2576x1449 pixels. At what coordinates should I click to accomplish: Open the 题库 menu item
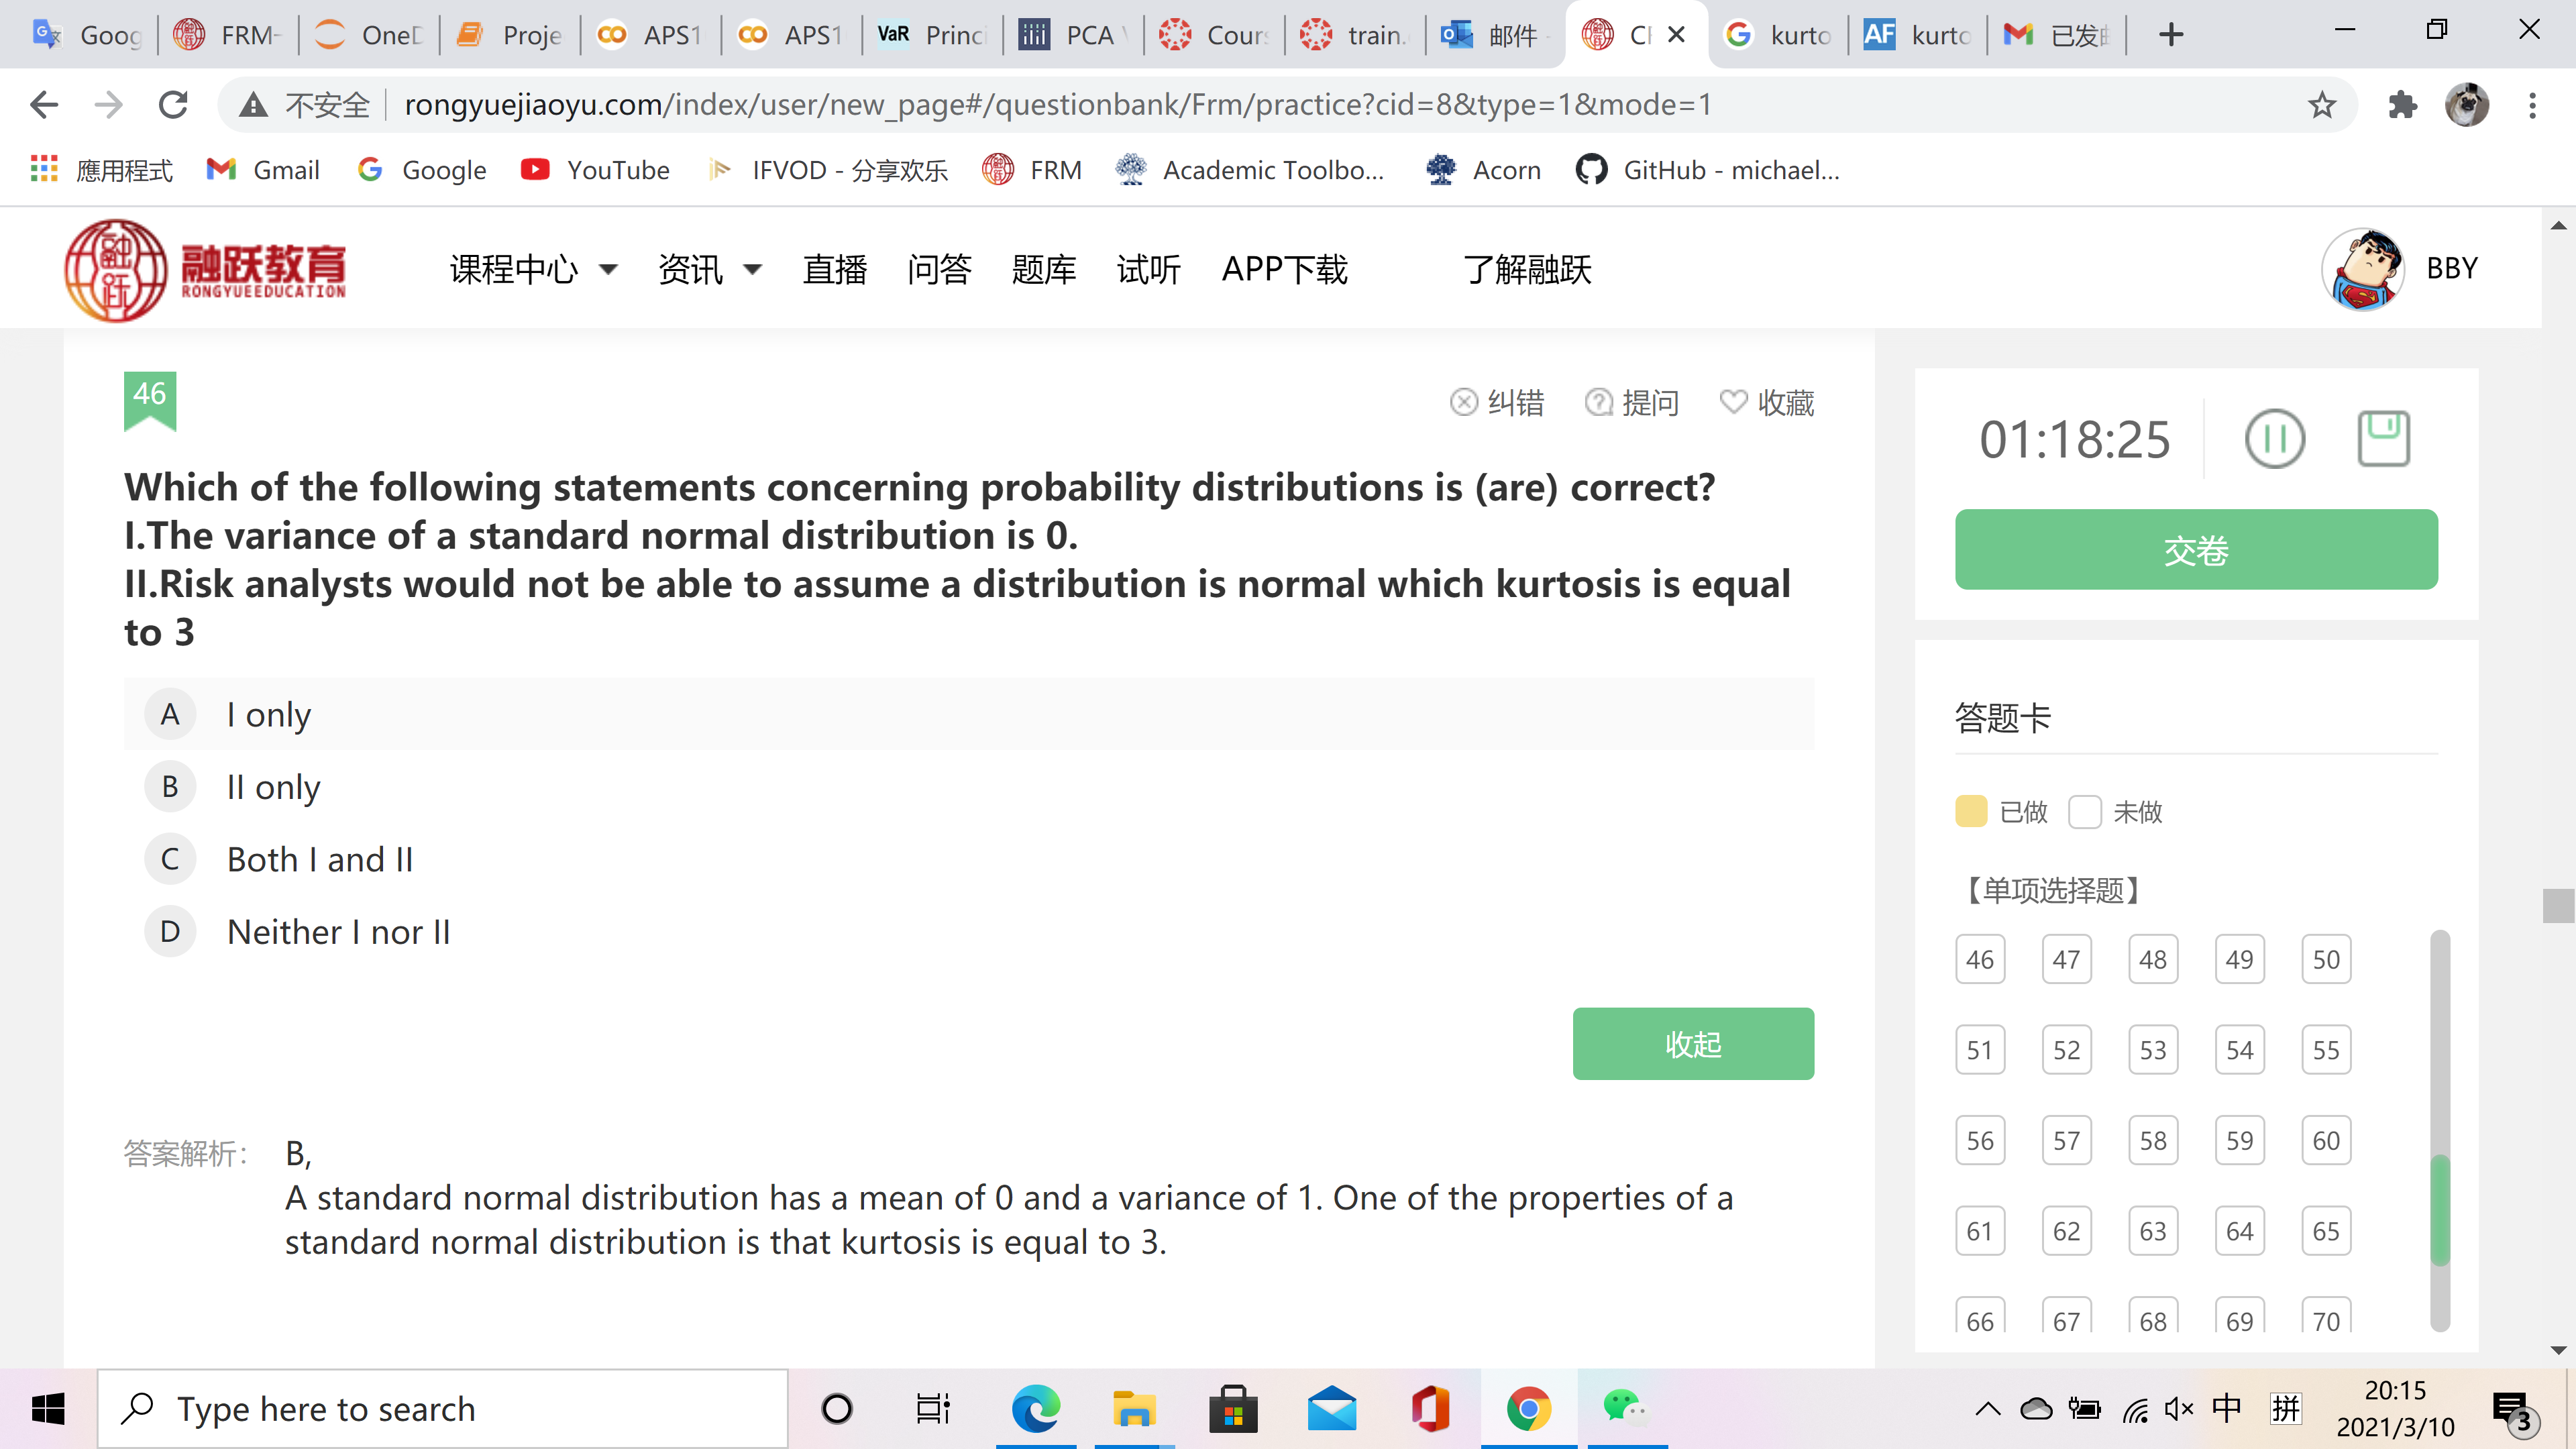point(1043,269)
